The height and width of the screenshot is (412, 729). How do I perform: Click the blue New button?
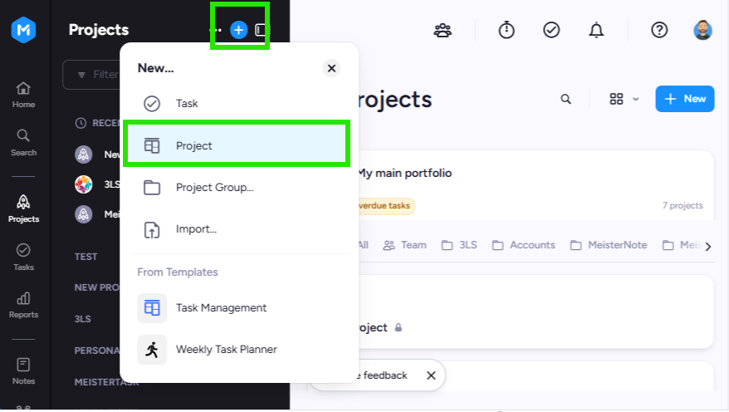(685, 99)
